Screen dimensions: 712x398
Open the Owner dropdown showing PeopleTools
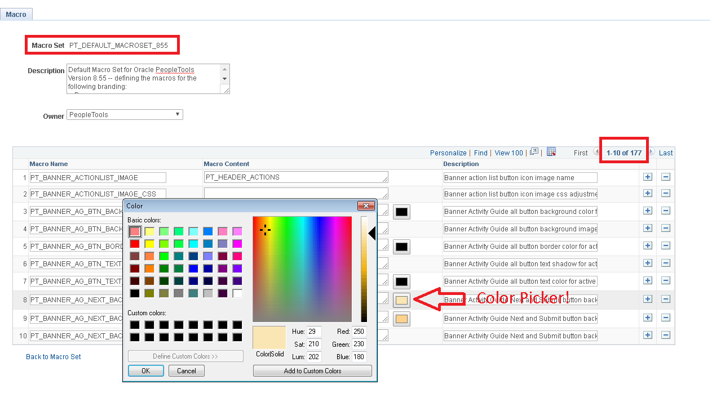coord(178,114)
